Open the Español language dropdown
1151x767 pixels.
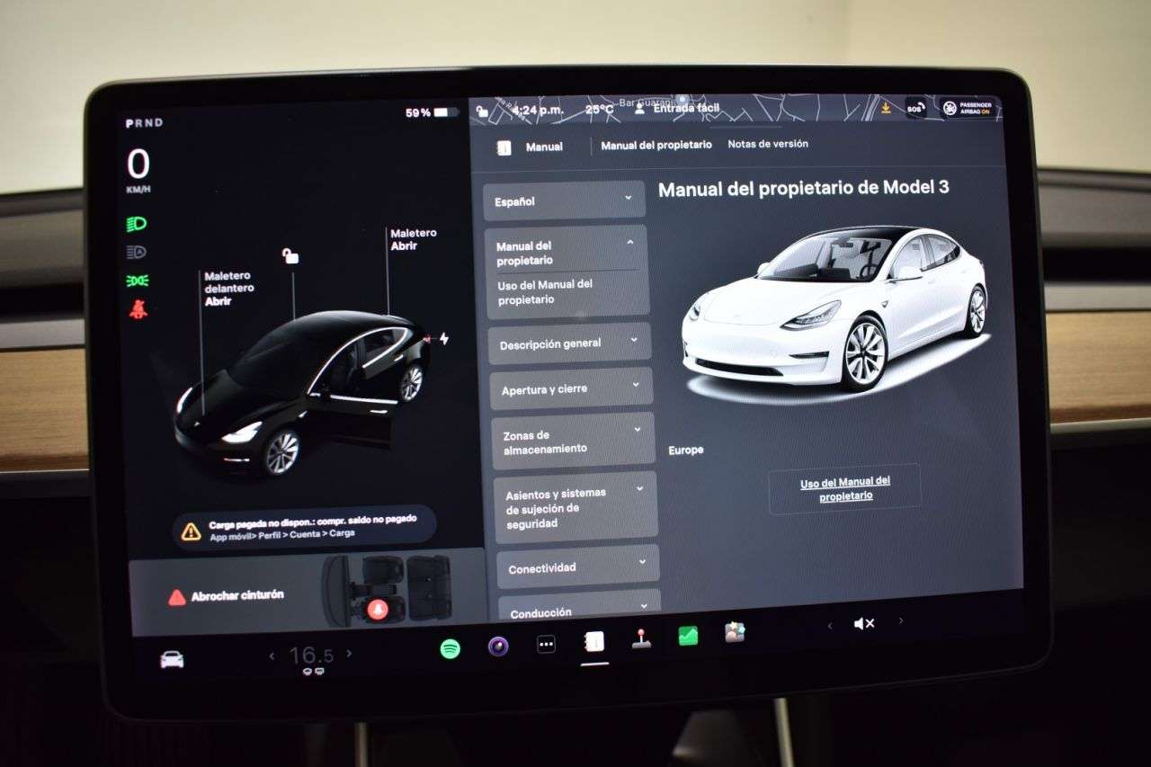pos(564,201)
